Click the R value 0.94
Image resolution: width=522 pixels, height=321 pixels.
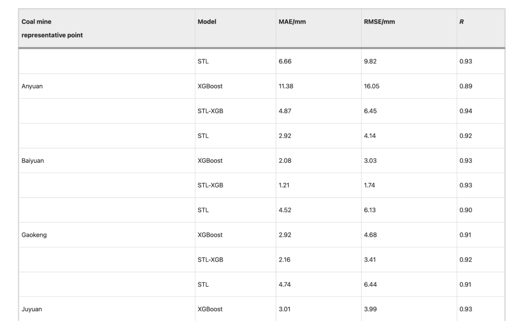coord(465,111)
